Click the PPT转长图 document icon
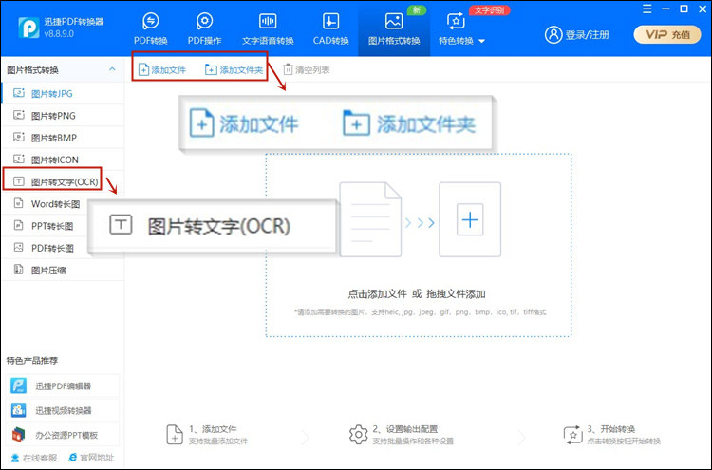 (x=18, y=225)
